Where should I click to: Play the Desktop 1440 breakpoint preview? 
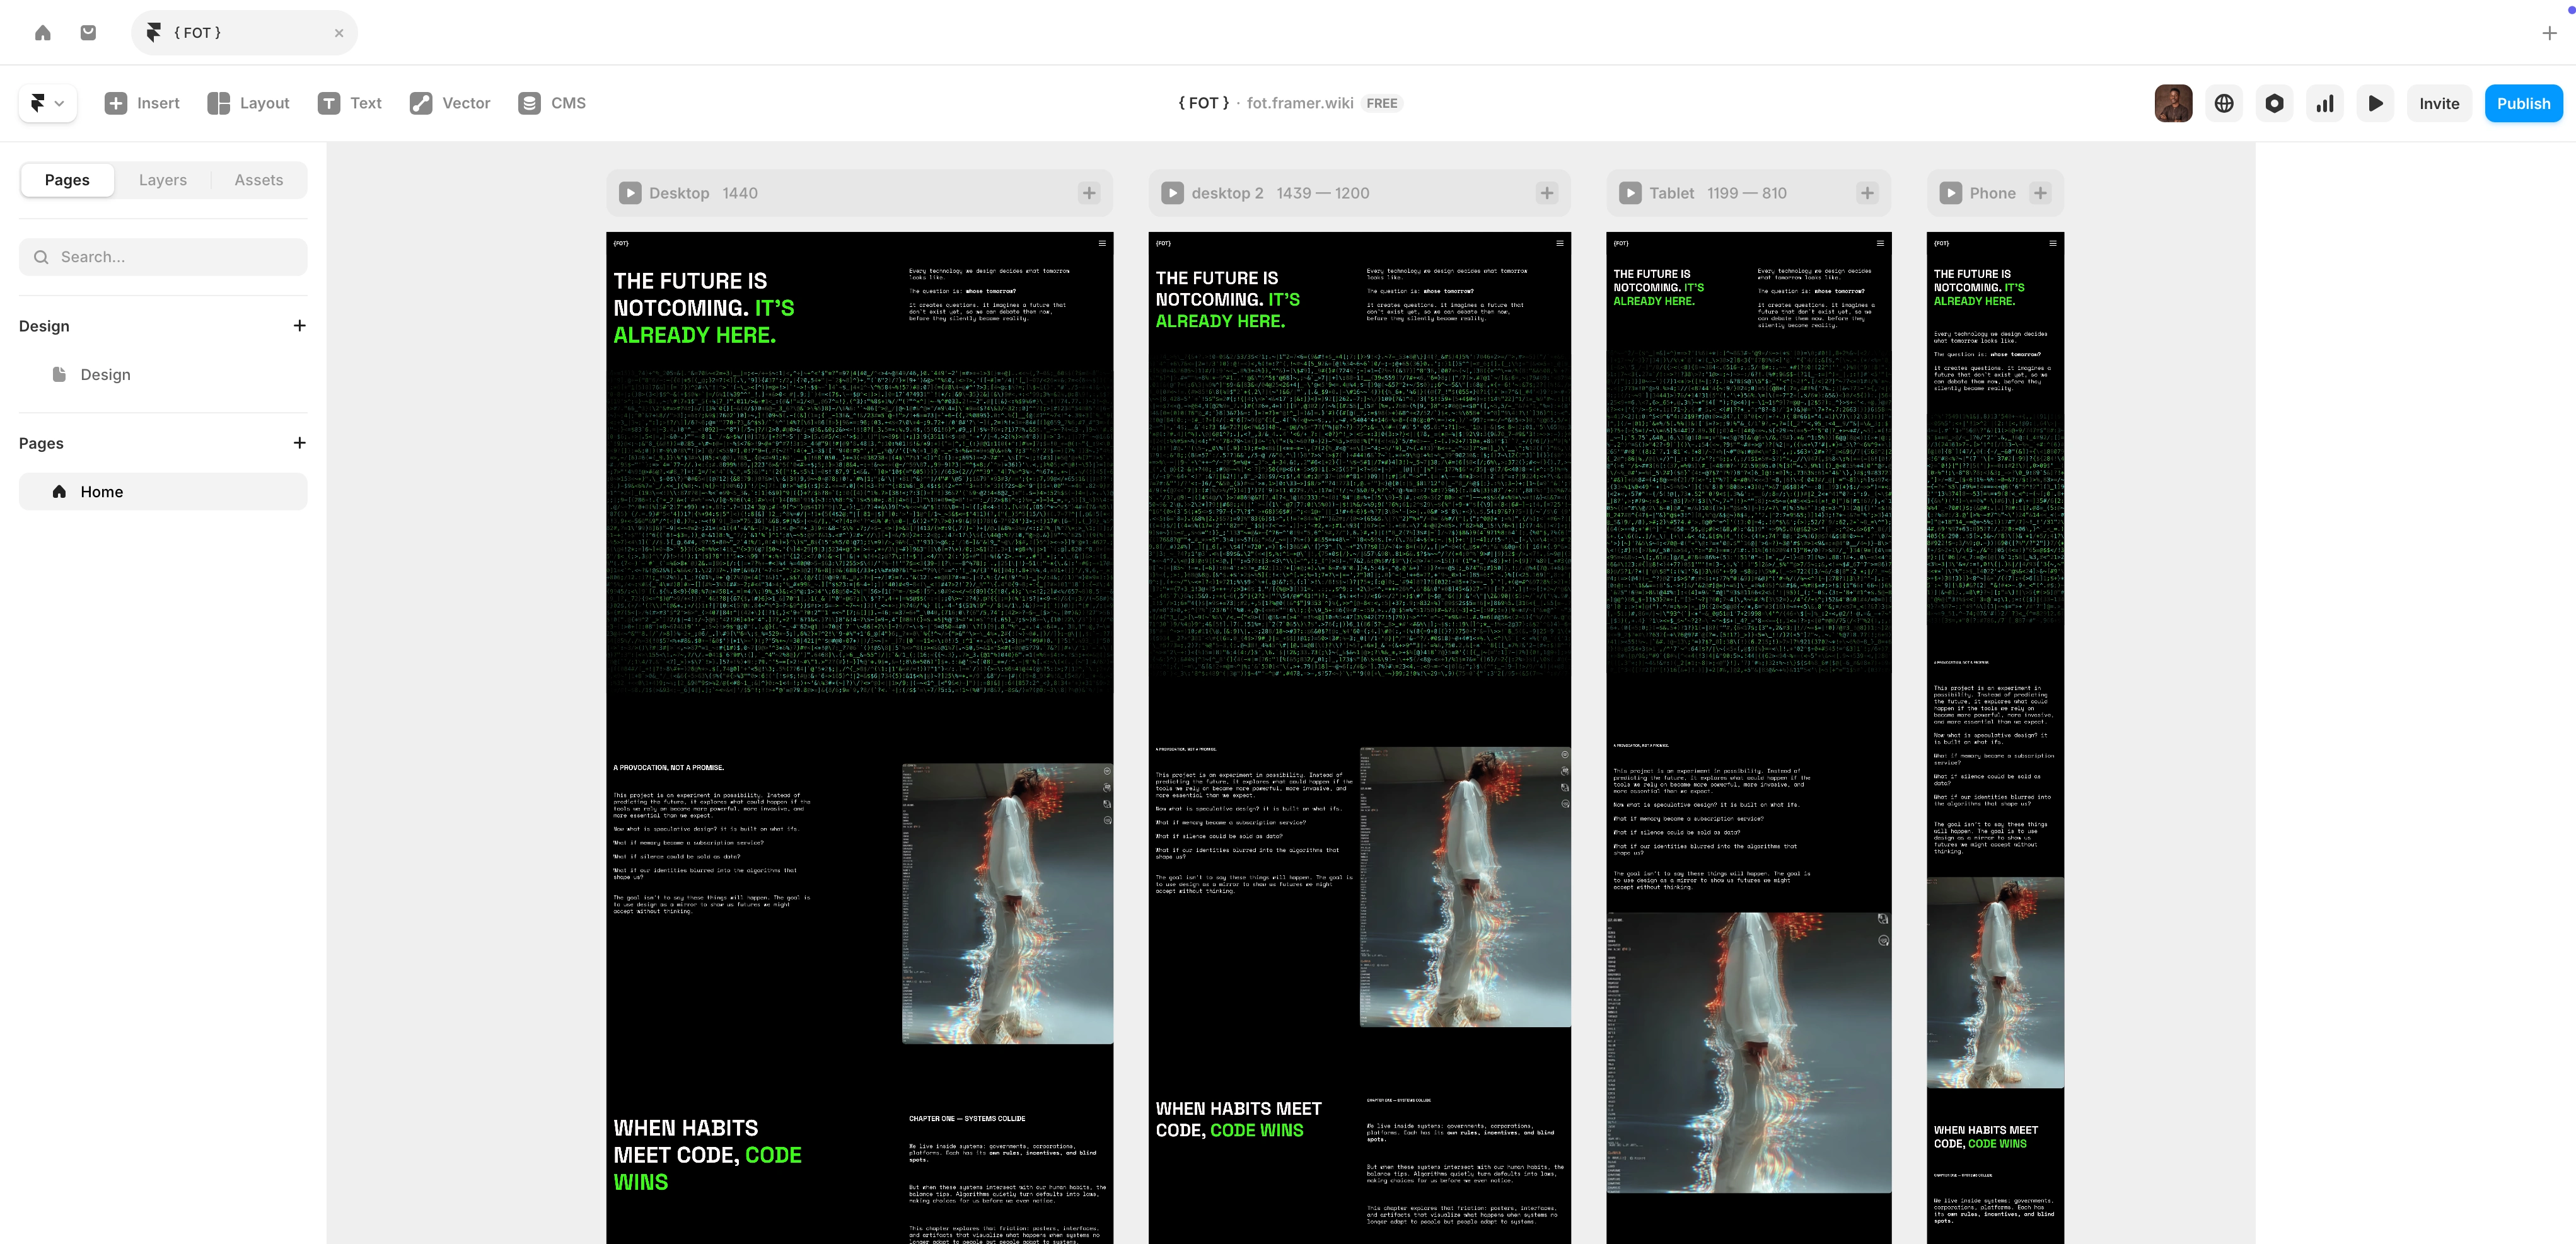point(630,193)
